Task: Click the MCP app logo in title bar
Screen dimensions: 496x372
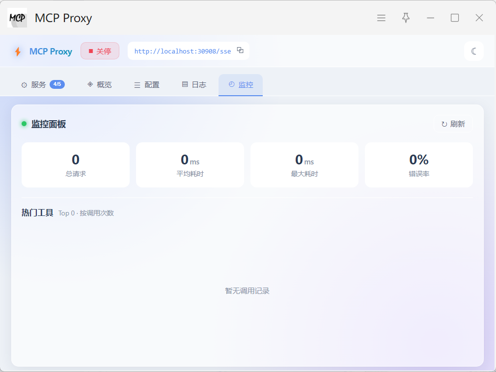Action: point(17,18)
